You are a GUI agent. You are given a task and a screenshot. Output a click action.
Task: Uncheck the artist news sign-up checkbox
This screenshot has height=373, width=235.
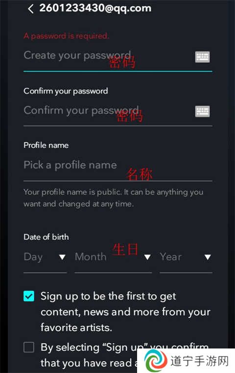point(29,296)
